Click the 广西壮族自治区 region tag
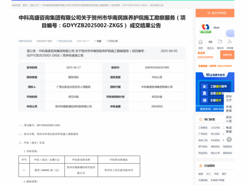This screenshot has width=246, height=185. click(64, 41)
